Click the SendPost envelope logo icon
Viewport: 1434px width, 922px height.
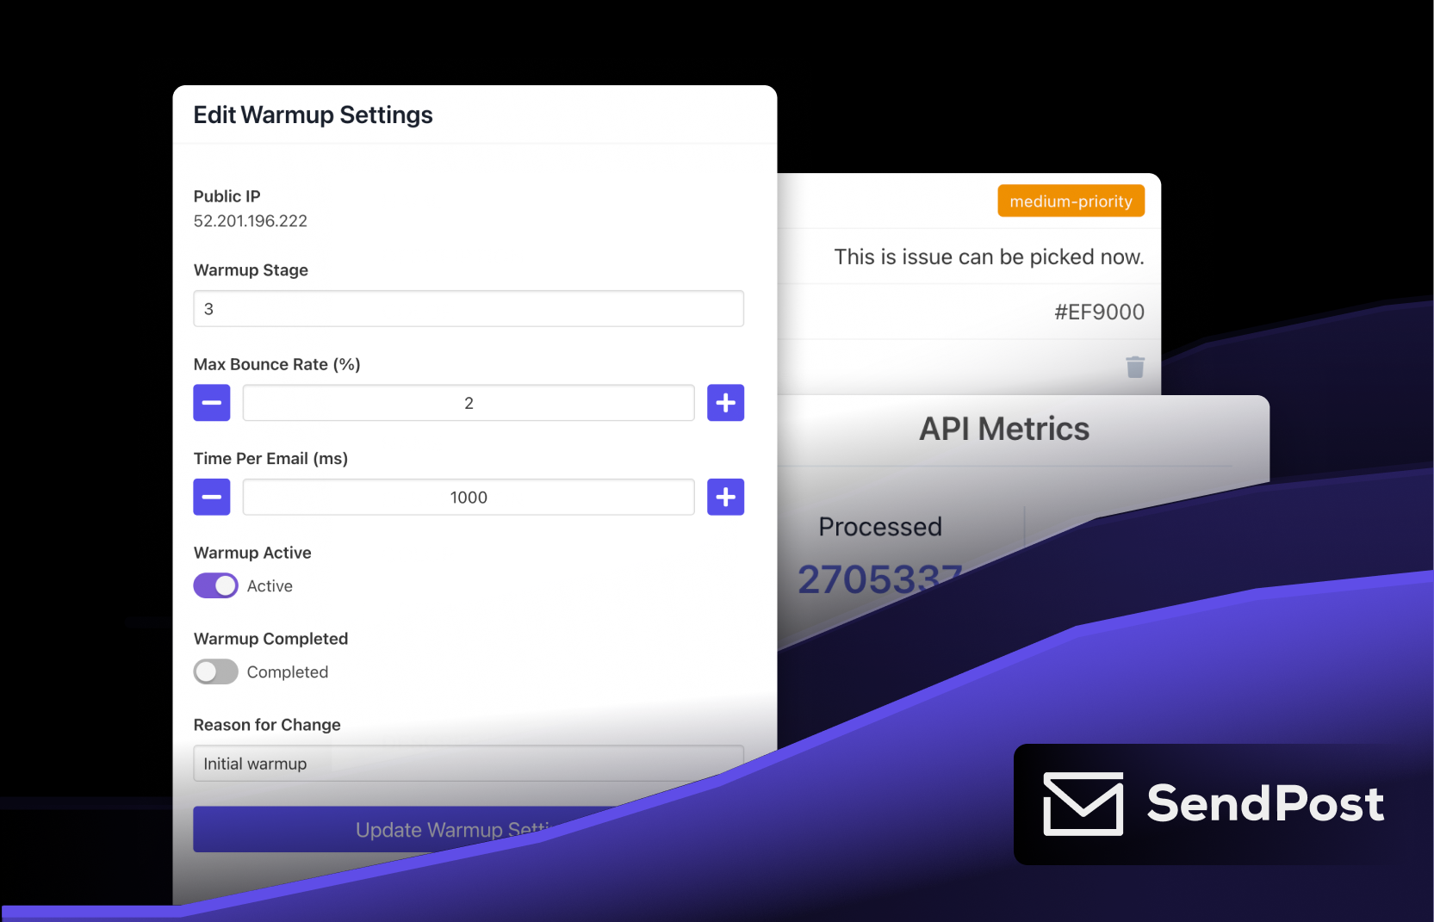(x=1083, y=804)
